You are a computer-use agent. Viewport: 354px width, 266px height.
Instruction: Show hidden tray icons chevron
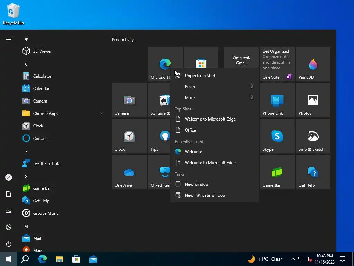click(292, 259)
